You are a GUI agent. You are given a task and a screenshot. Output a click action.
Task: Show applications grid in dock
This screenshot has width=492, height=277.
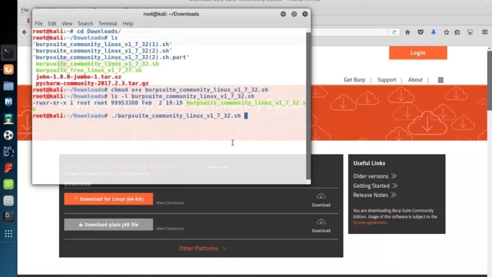pyautogui.click(x=8, y=233)
